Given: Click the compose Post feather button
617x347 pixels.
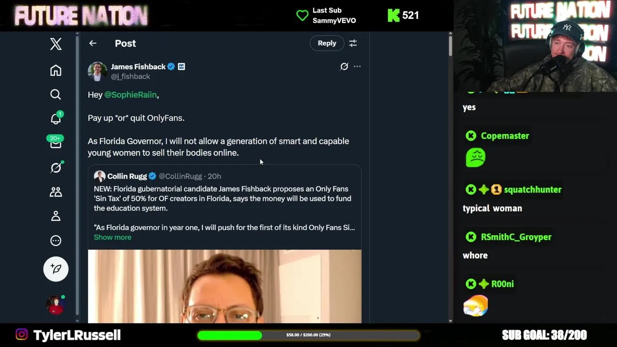Looking at the screenshot, I should coord(56,268).
